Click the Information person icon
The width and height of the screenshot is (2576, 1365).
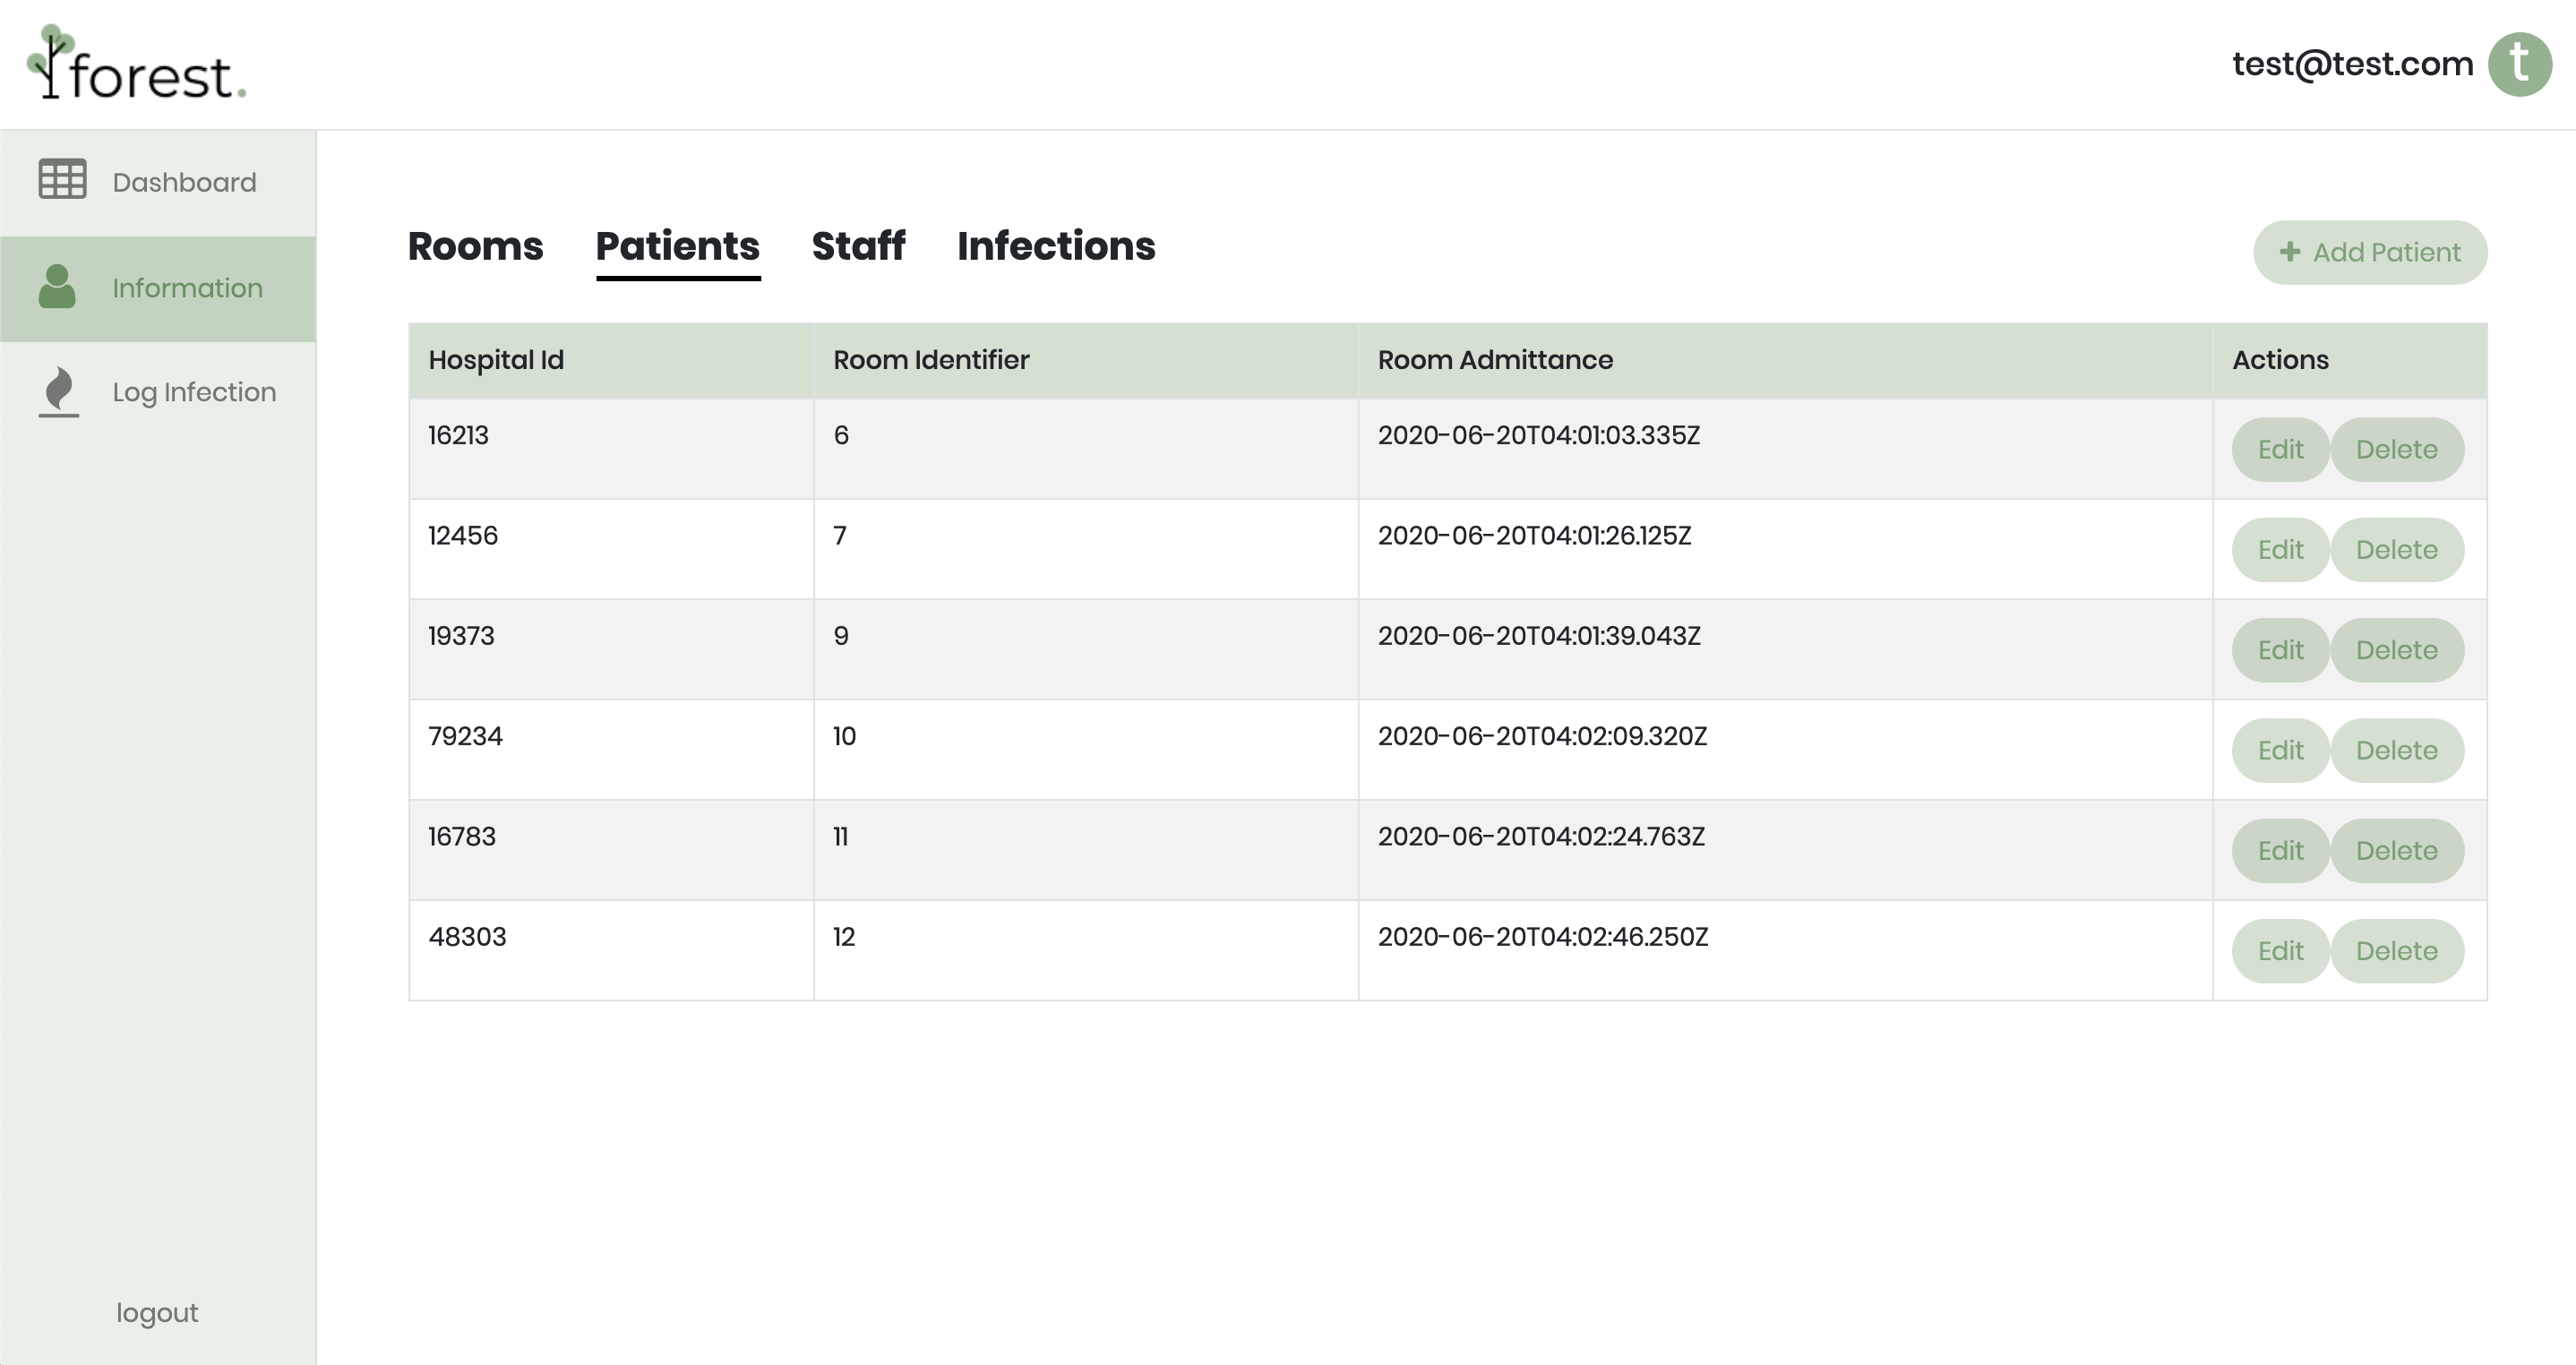click(57, 287)
